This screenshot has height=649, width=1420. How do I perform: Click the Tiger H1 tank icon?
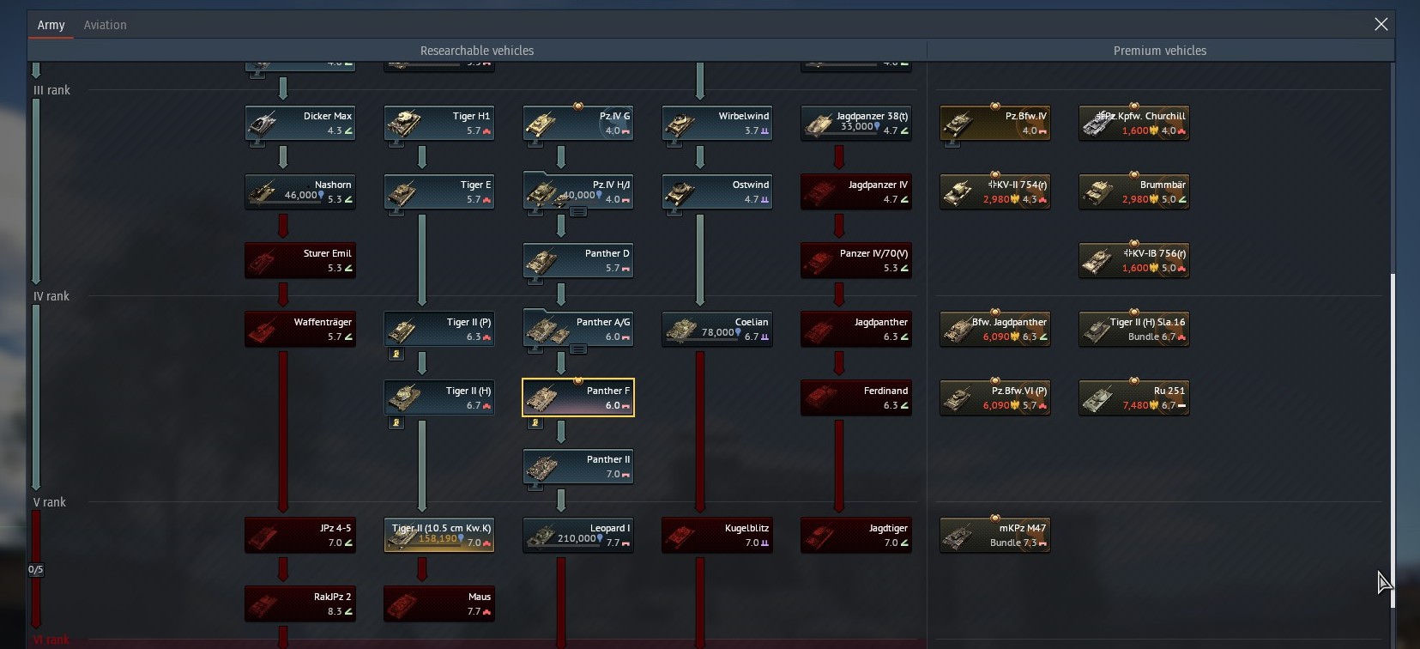(x=402, y=124)
